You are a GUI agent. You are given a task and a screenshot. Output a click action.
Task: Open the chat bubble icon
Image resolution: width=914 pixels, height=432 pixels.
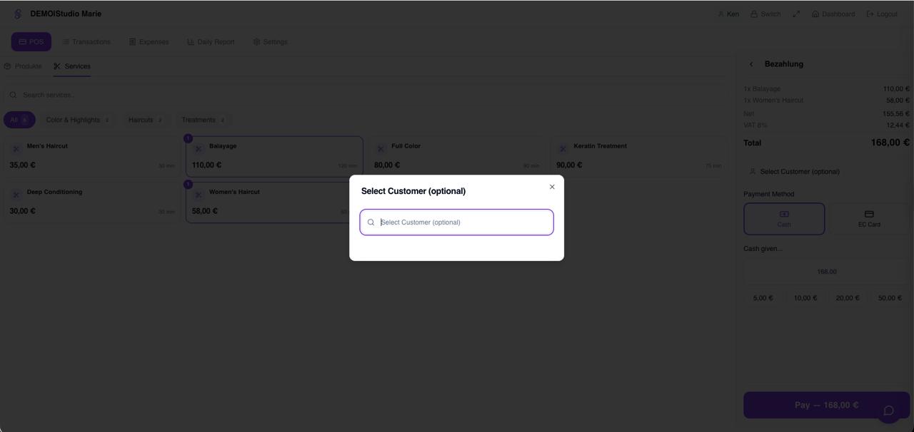[x=889, y=411]
